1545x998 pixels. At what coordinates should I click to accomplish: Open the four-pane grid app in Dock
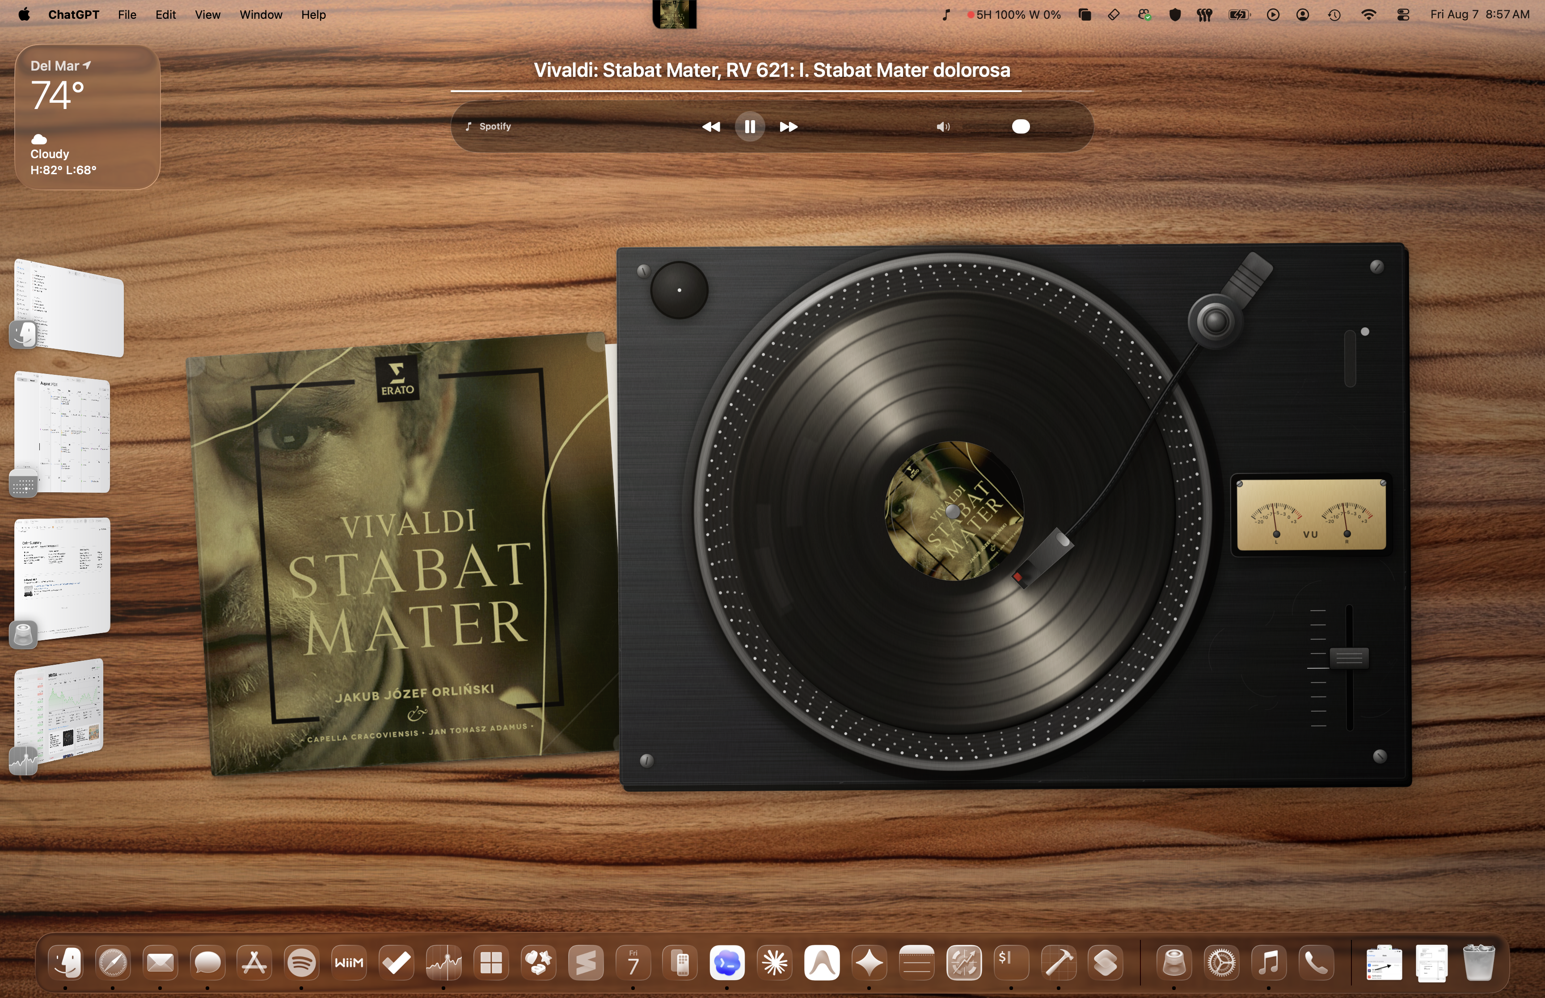point(491,962)
